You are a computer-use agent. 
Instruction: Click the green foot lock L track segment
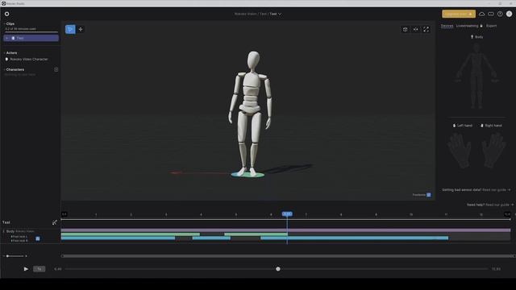131,234
